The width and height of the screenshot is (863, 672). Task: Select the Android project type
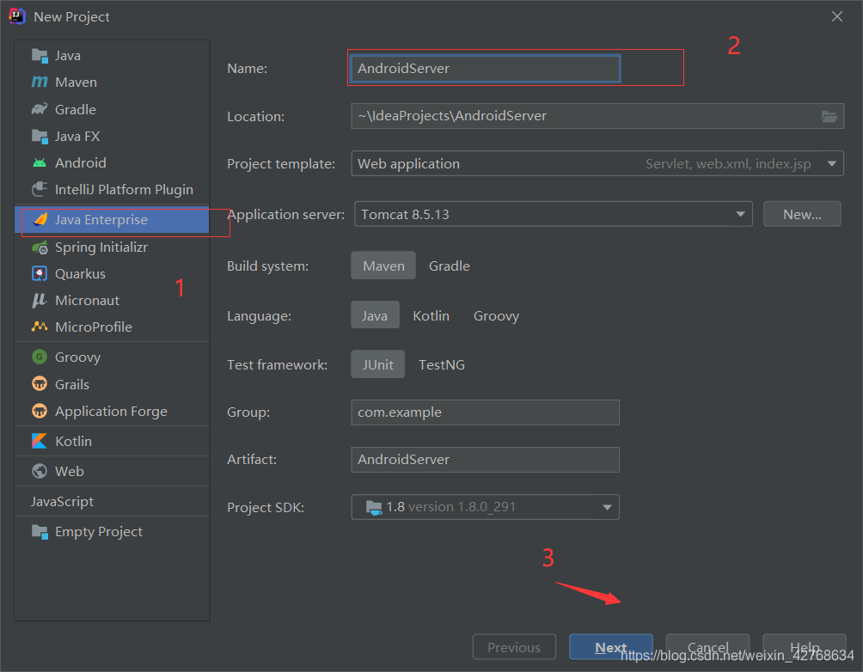112,163
